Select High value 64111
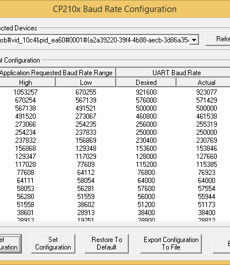Viewport: 230px width, 265px height. (x=25, y=181)
